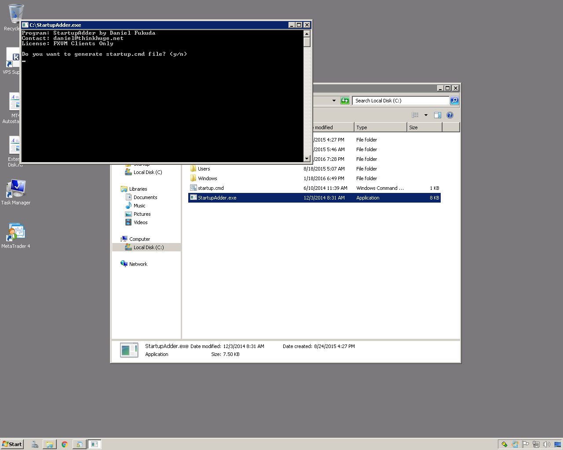Select Network in the navigation pane
Screen dimensions: 563x450
point(138,264)
